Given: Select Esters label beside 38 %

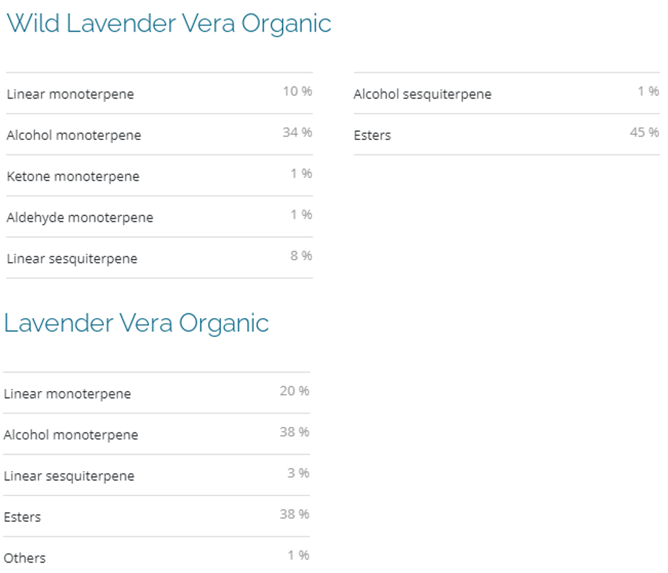Looking at the screenshot, I should (x=22, y=517).
